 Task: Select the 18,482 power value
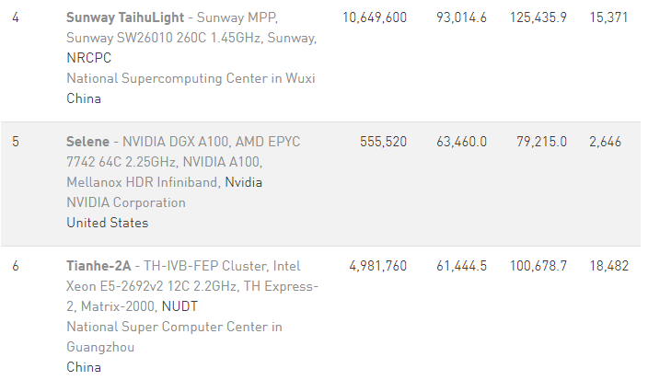(x=609, y=266)
